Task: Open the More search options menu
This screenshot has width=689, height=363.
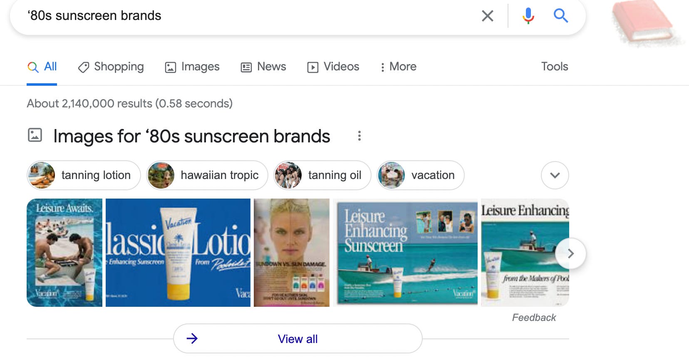Action: (398, 67)
